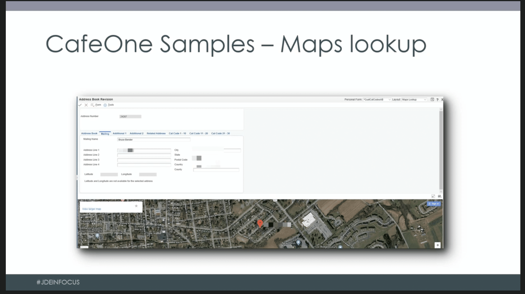Viewport: 525px width, 294px height.
Task: Click the OK checkmark to accept the revision
Action: [80, 105]
